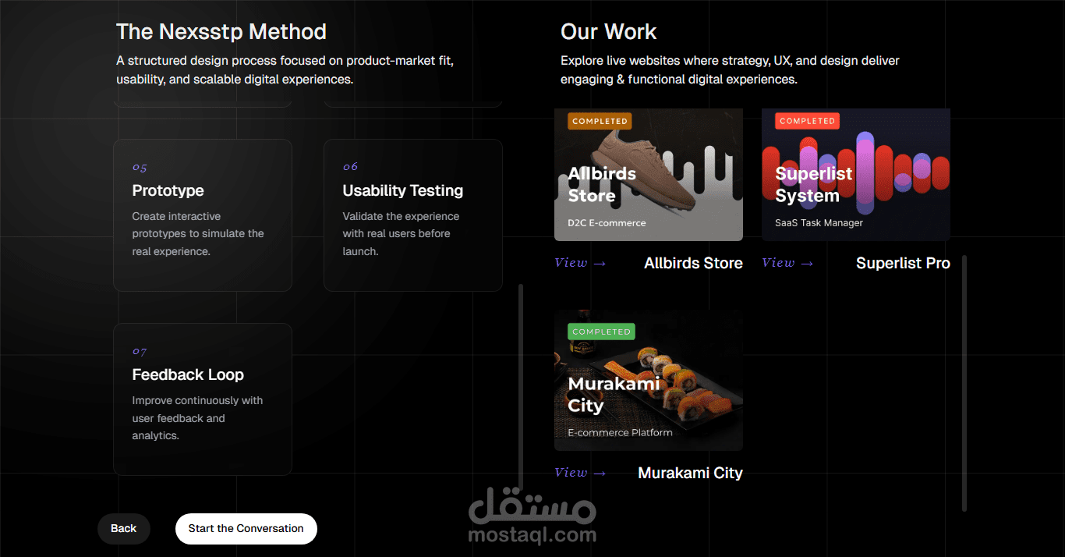Click the Superlist Pro title text
Screen dimensions: 1065x557
903,263
